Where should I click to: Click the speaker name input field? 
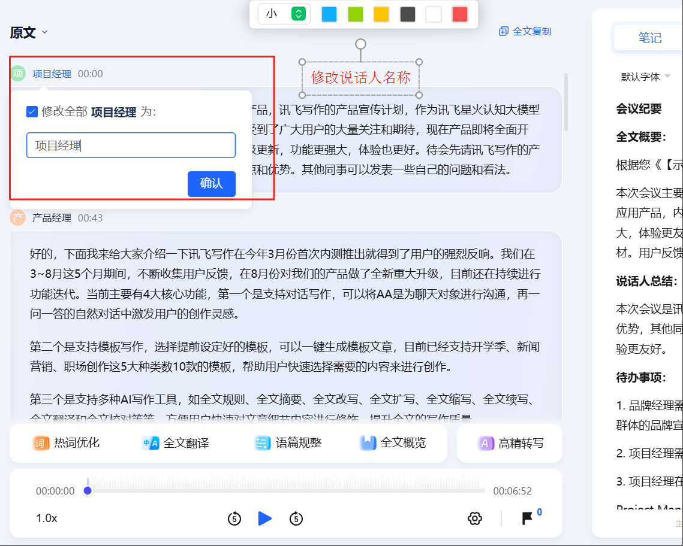[131, 145]
